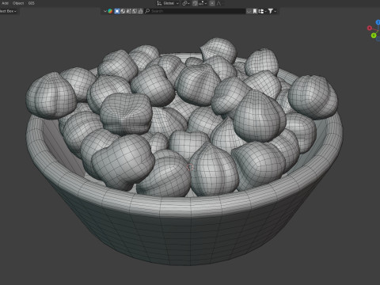This screenshot has width=380, height=285.
Task: Open the GIS menu in header
Action: (x=31, y=3)
